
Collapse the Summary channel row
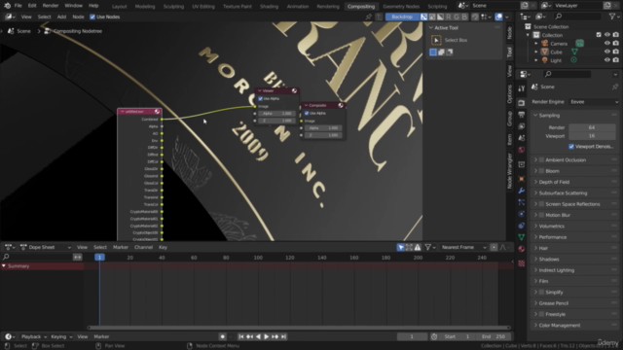tap(4, 265)
